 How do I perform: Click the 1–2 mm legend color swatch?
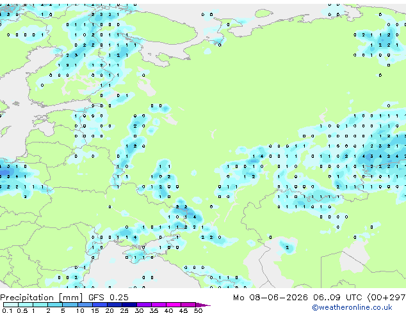[40, 305]
